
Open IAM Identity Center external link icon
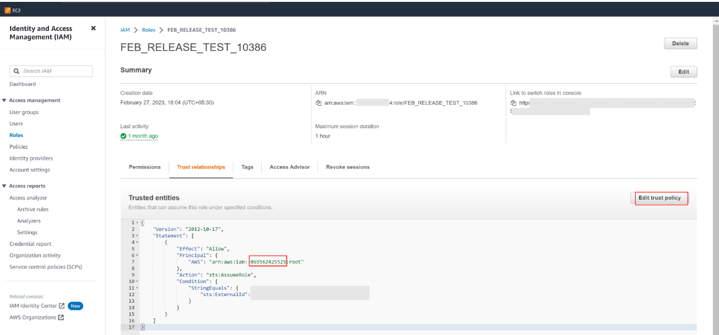click(61, 306)
